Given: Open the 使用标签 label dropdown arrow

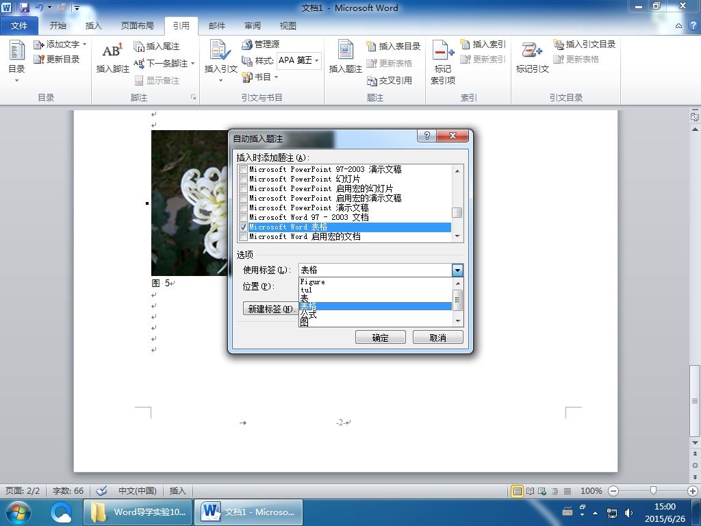Looking at the screenshot, I should [x=457, y=270].
